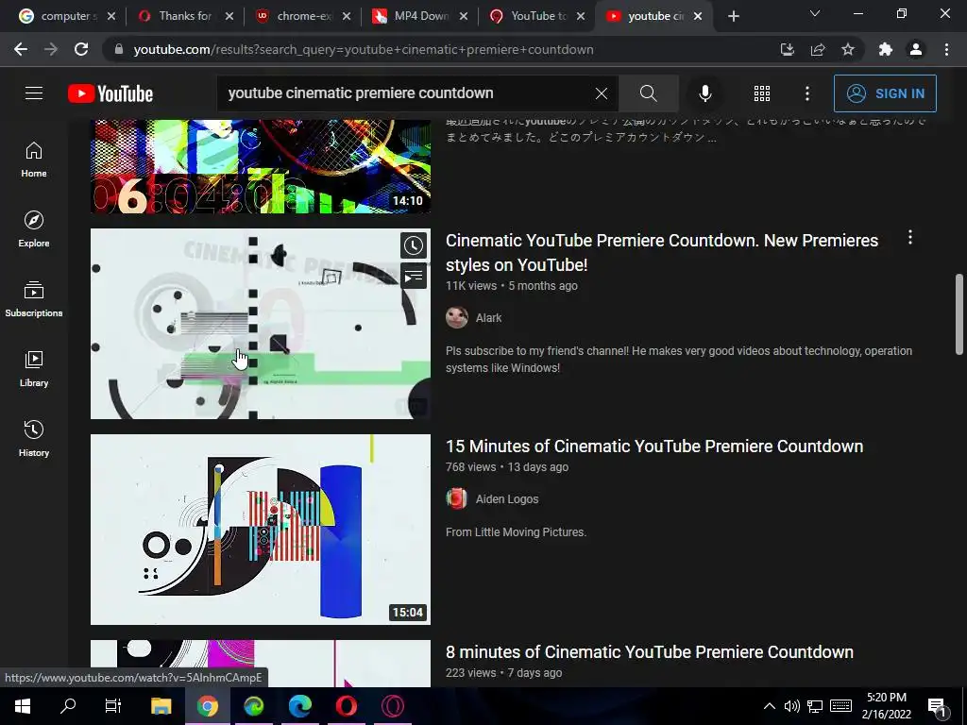
Task: Open '8 minutes of Cinematic YouTube Premiere Countdown'
Action: click(650, 651)
